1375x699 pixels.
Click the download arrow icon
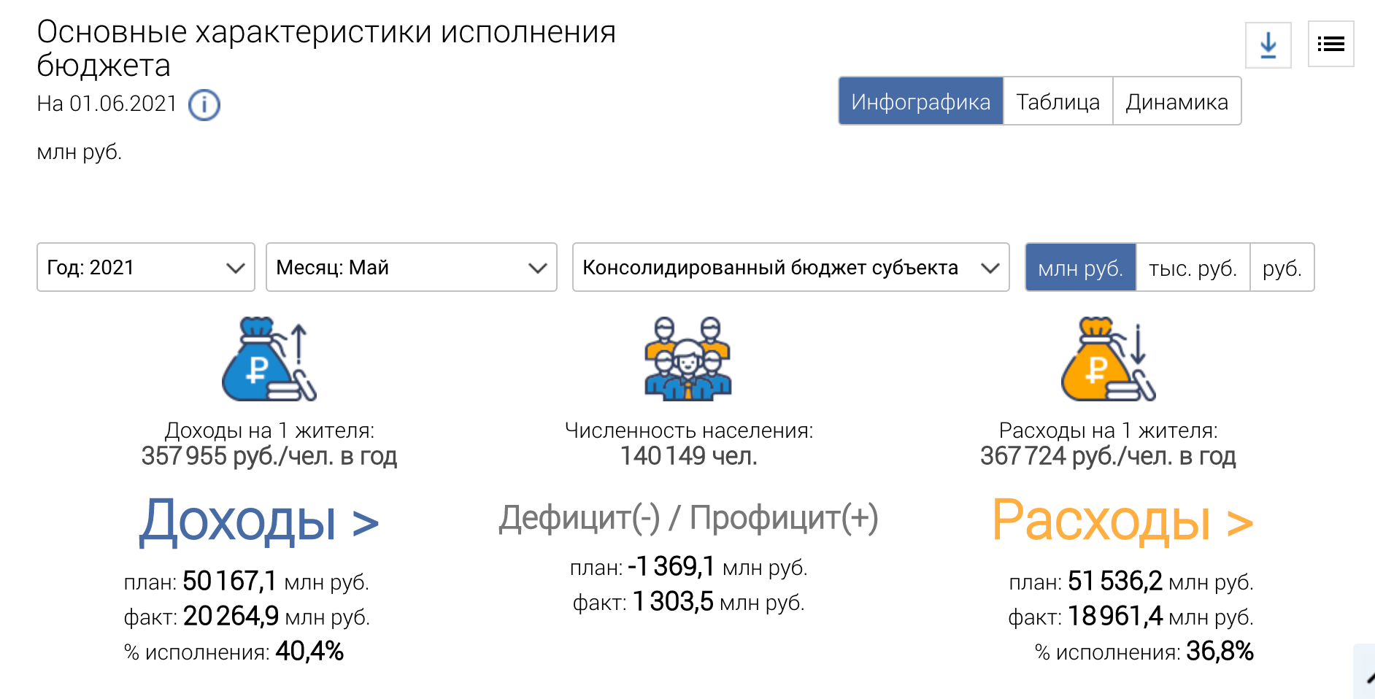click(x=1268, y=45)
